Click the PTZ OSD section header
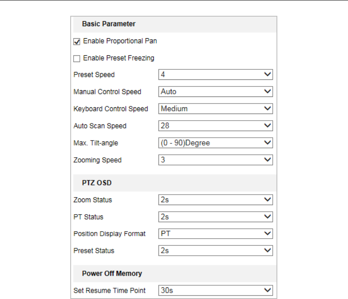348x299 pixels. coord(97,183)
